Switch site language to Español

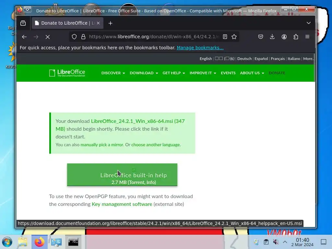point(261,59)
